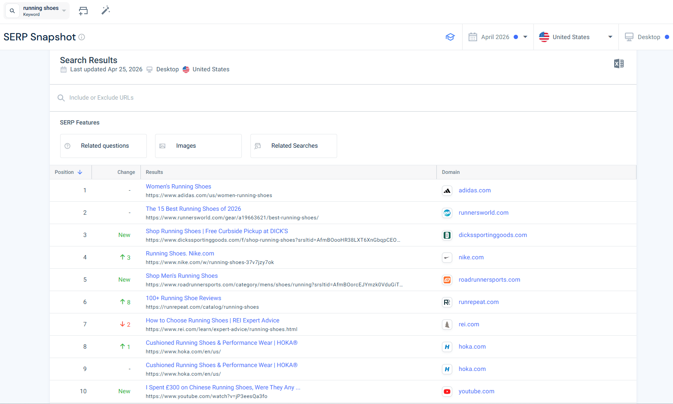Image resolution: width=673 pixels, height=404 pixels.
Task: Click the magnifier icon in the URL filter
Action: pyautogui.click(x=61, y=98)
